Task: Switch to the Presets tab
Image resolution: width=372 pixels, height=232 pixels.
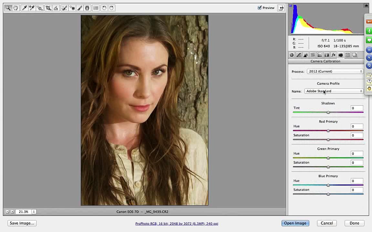Action: (x=347, y=55)
